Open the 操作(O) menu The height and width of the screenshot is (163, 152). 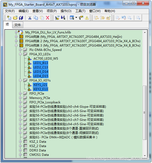coord(66,11)
